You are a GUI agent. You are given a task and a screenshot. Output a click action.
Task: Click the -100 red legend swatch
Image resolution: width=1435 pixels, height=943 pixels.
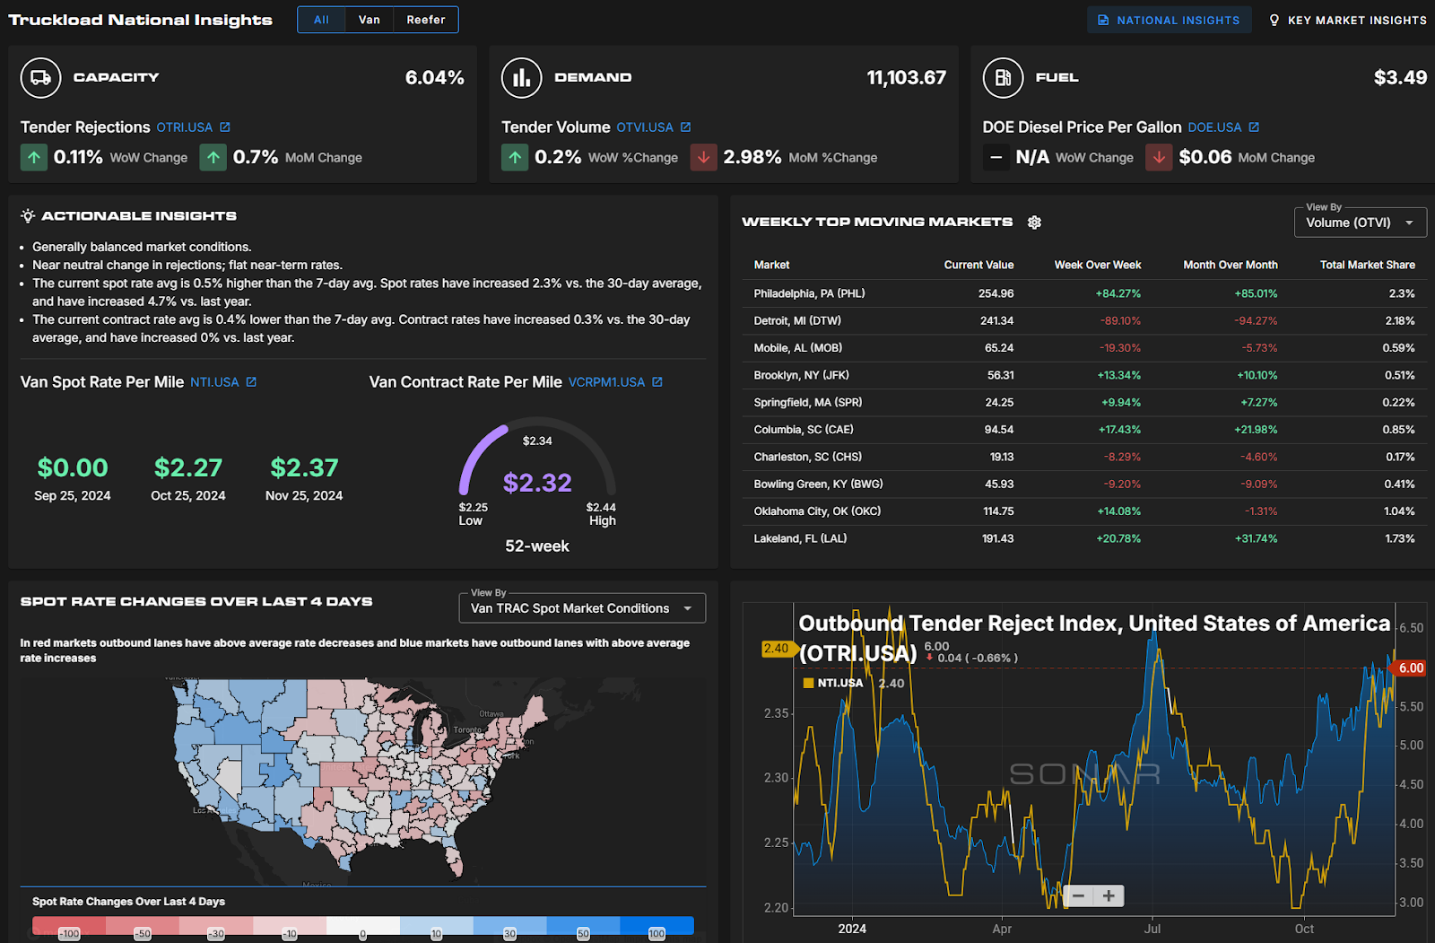[x=69, y=925]
